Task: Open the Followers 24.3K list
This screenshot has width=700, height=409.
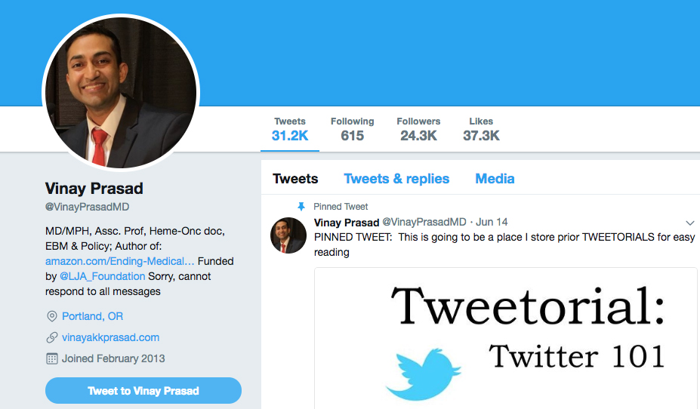Action: point(418,129)
